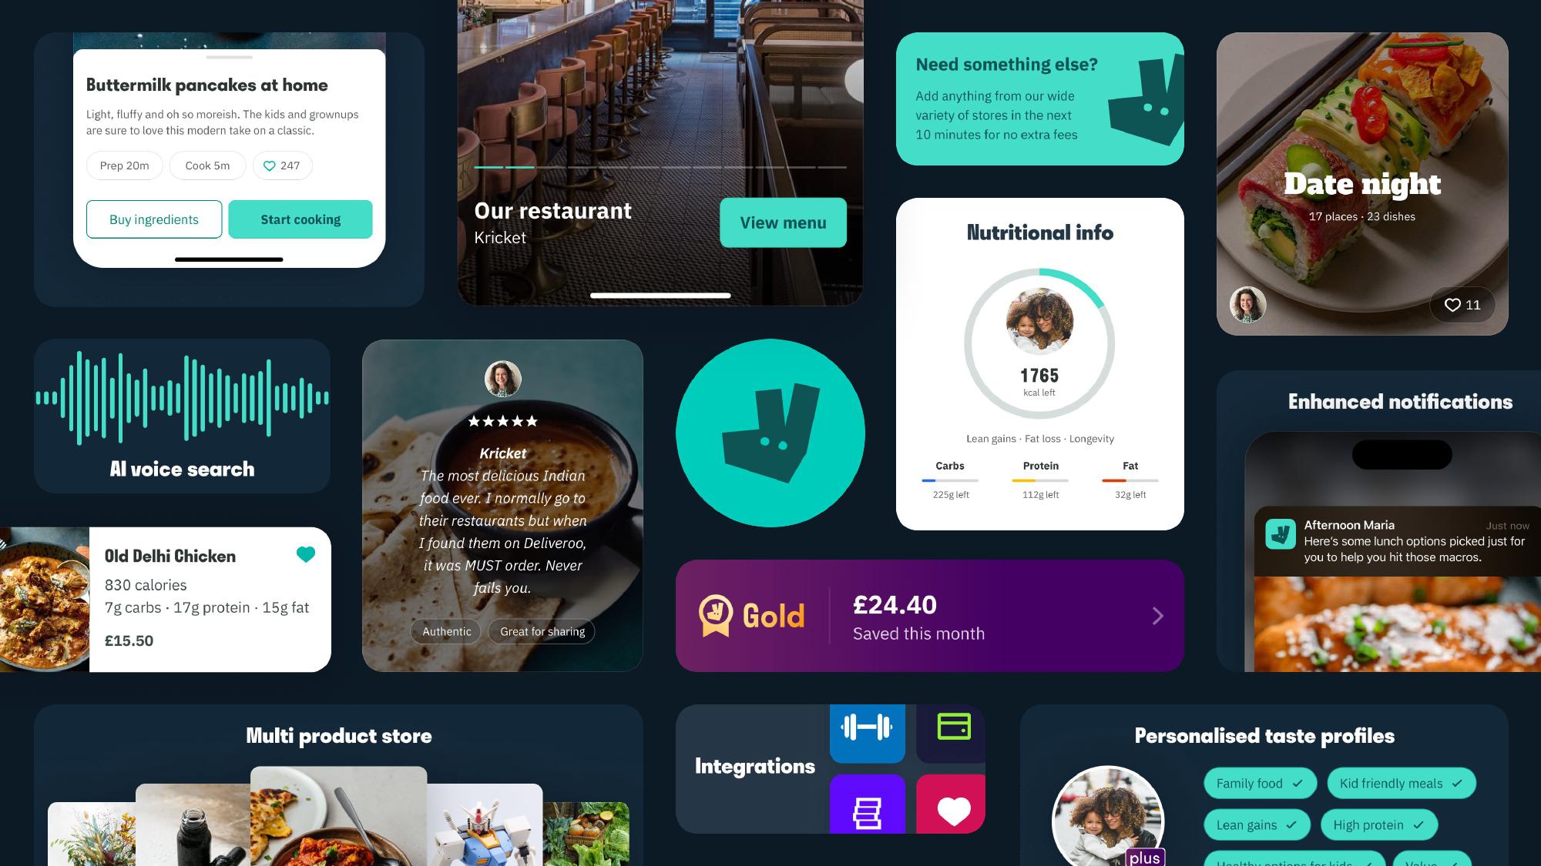
Task: Open View menu for Kricket restaurant
Action: pos(783,222)
